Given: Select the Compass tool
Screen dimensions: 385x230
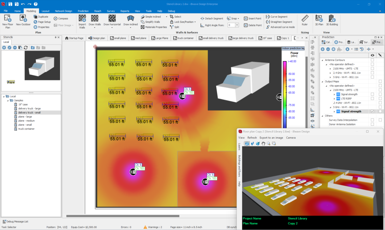Looking at the screenshot, I should pyautogui.click(x=61, y=18).
